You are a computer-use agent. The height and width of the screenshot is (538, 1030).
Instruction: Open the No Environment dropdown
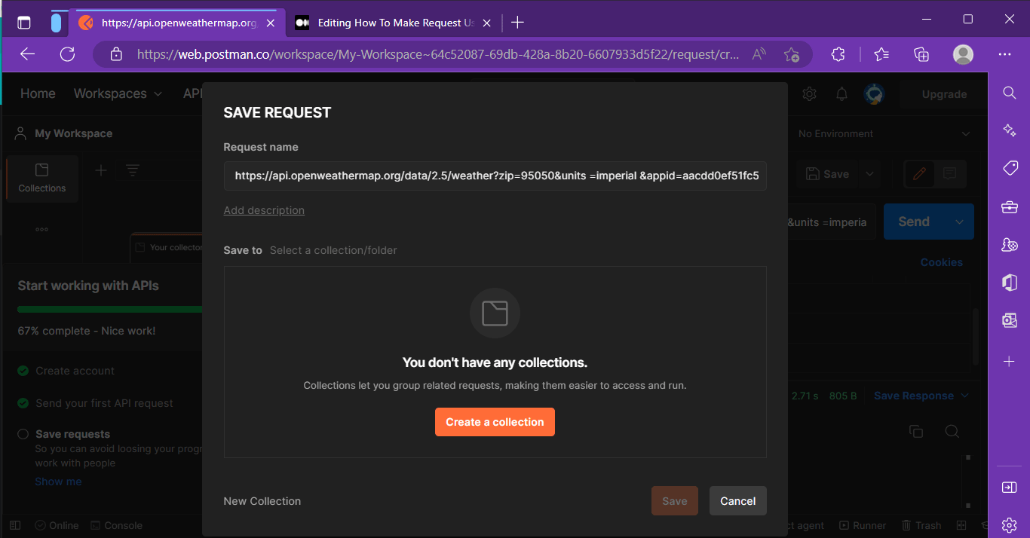(884, 133)
